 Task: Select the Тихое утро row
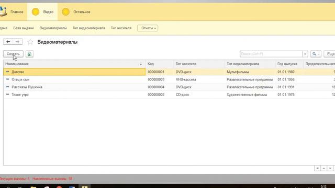[x=169, y=95]
